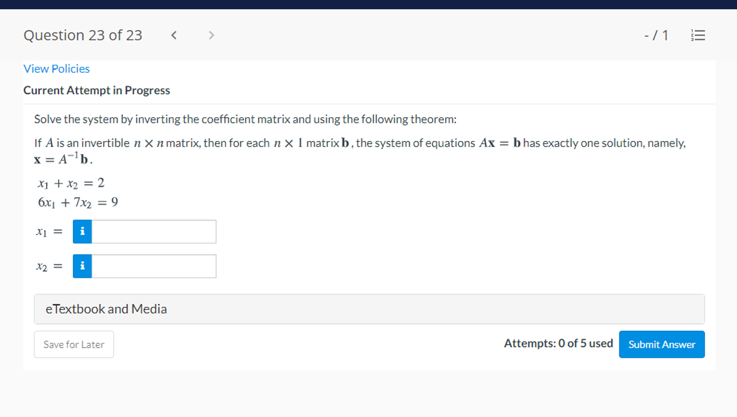Open the question jump menu at top right
Viewport: 737px width, 417px height.
(698, 35)
